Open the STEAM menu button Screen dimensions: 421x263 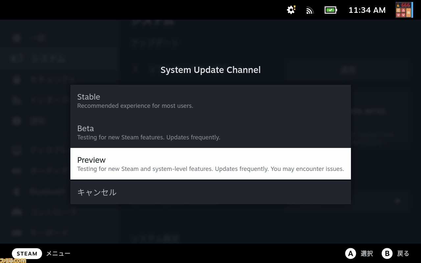point(27,253)
